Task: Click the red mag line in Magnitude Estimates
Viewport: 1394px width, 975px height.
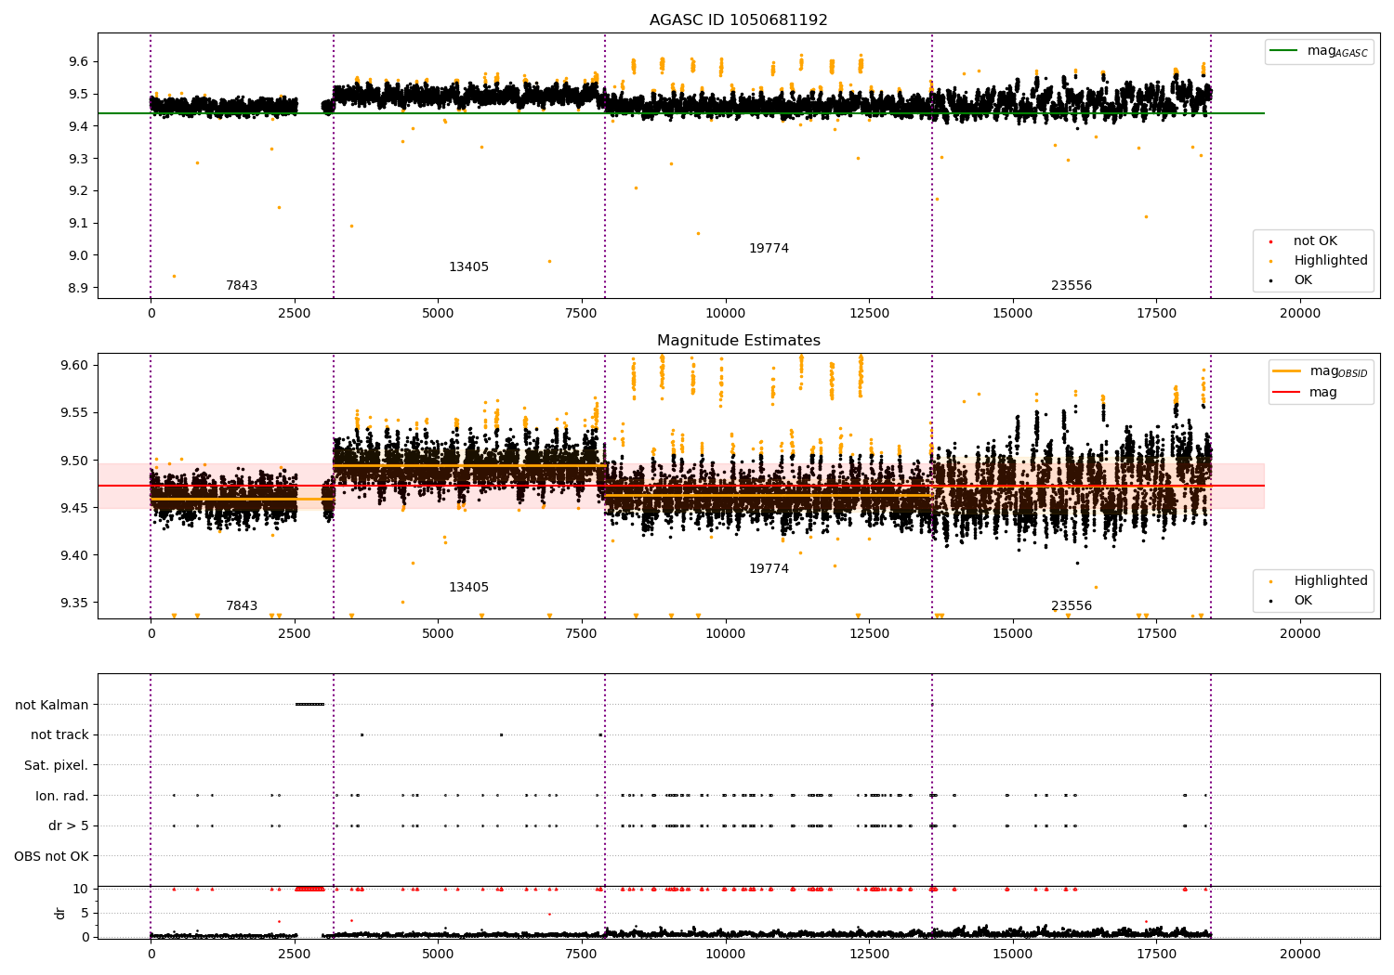Action: coord(680,486)
